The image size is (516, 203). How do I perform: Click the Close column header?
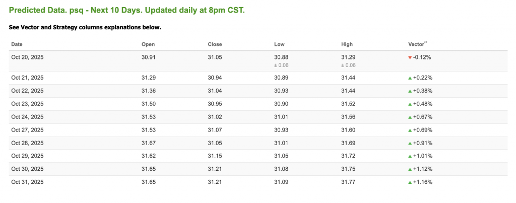215,44
